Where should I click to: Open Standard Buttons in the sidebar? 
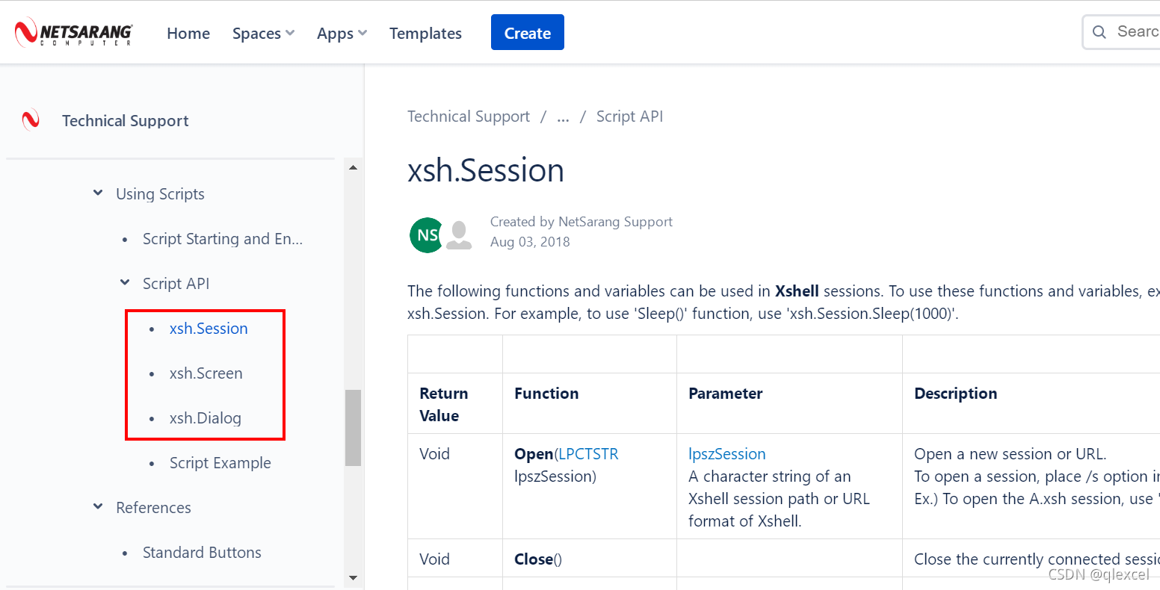[202, 553]
